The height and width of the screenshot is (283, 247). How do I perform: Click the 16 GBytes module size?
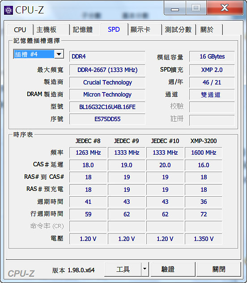coord(212,56)
